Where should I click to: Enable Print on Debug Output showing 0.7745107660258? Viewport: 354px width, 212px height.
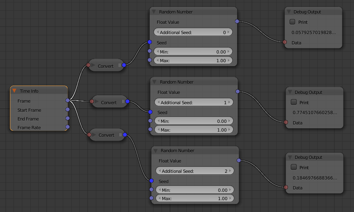[x=294, y=102]
